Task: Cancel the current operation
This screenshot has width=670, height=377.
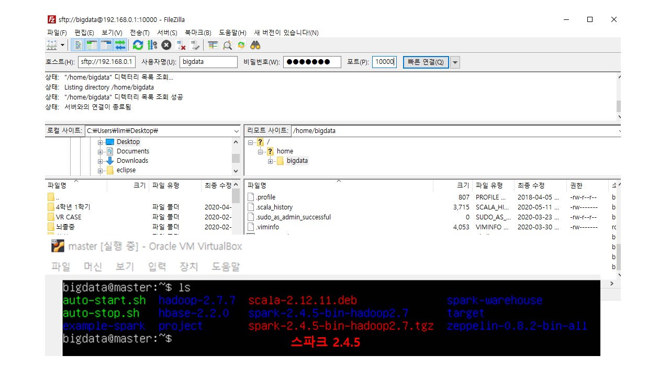Action: pos(166,45)
